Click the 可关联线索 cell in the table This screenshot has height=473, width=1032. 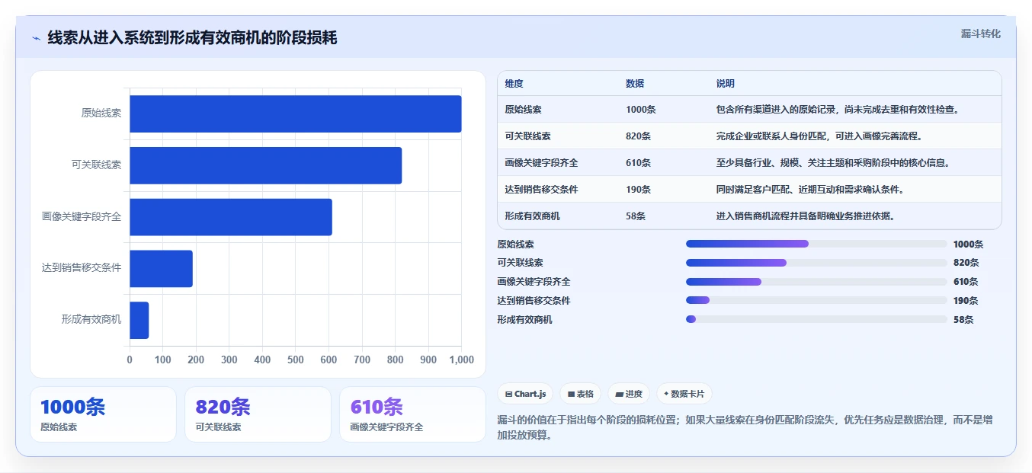(527, 136)
